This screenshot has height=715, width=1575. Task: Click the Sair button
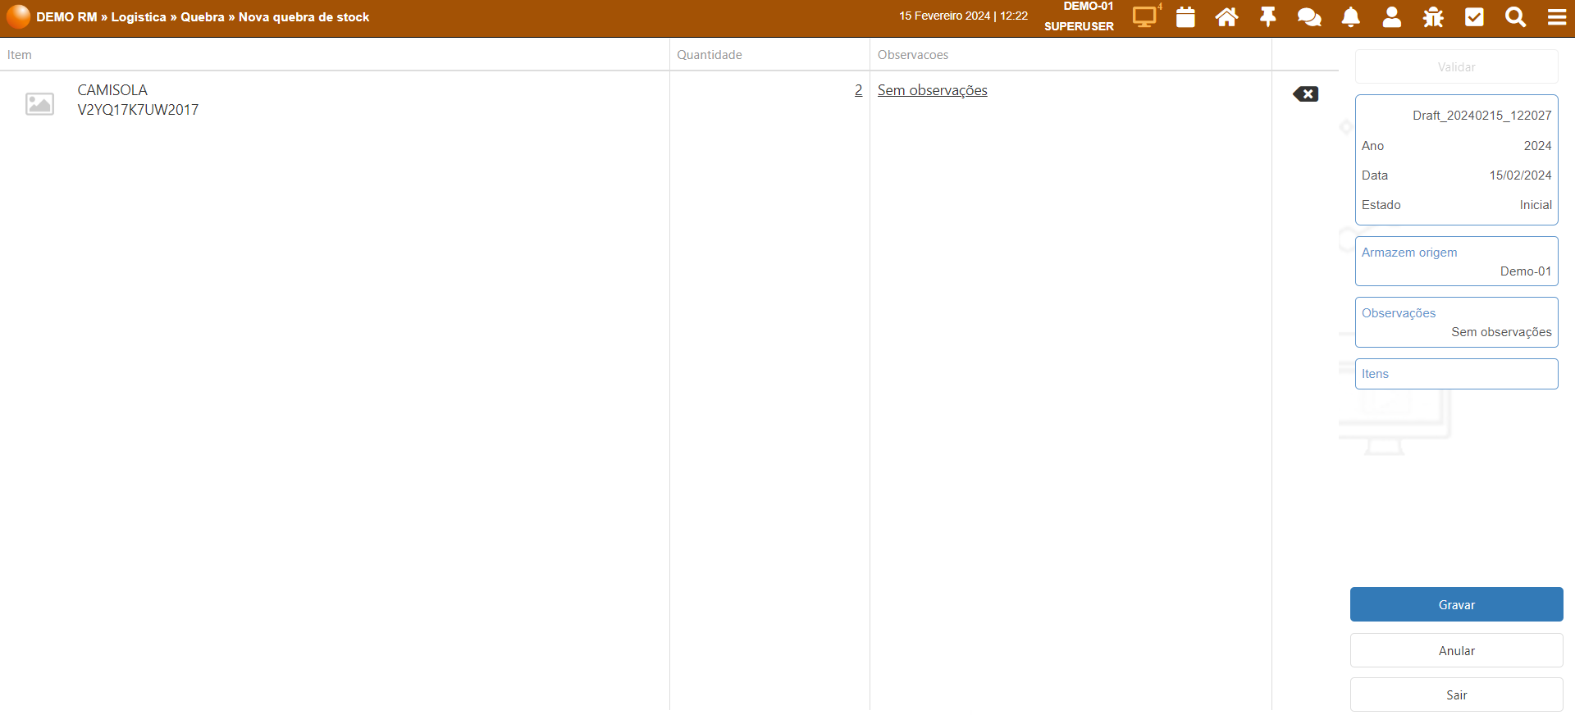pos(1456,695)
